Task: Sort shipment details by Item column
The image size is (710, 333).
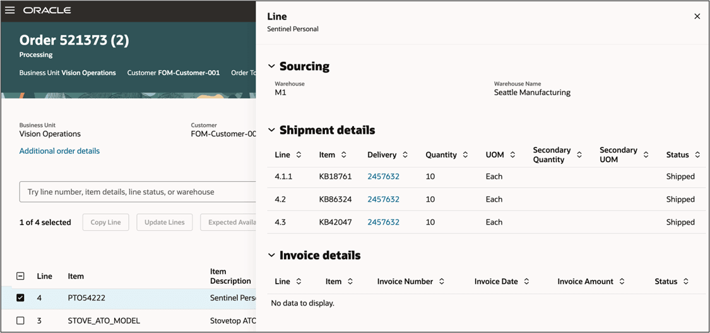Action: click(344, 155)
